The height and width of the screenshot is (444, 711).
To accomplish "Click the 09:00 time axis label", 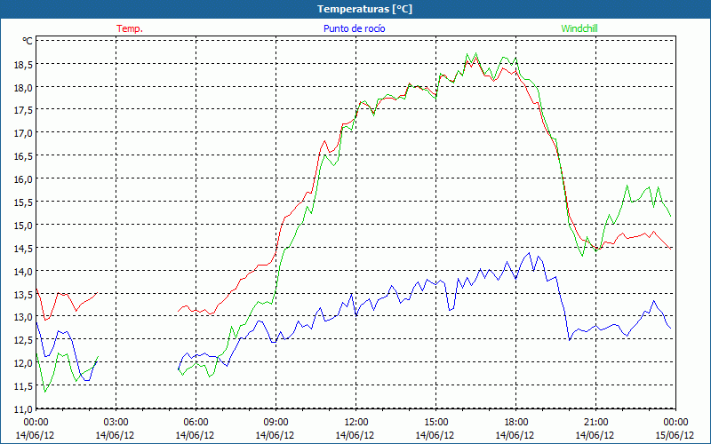I will [x=276, y=423].
